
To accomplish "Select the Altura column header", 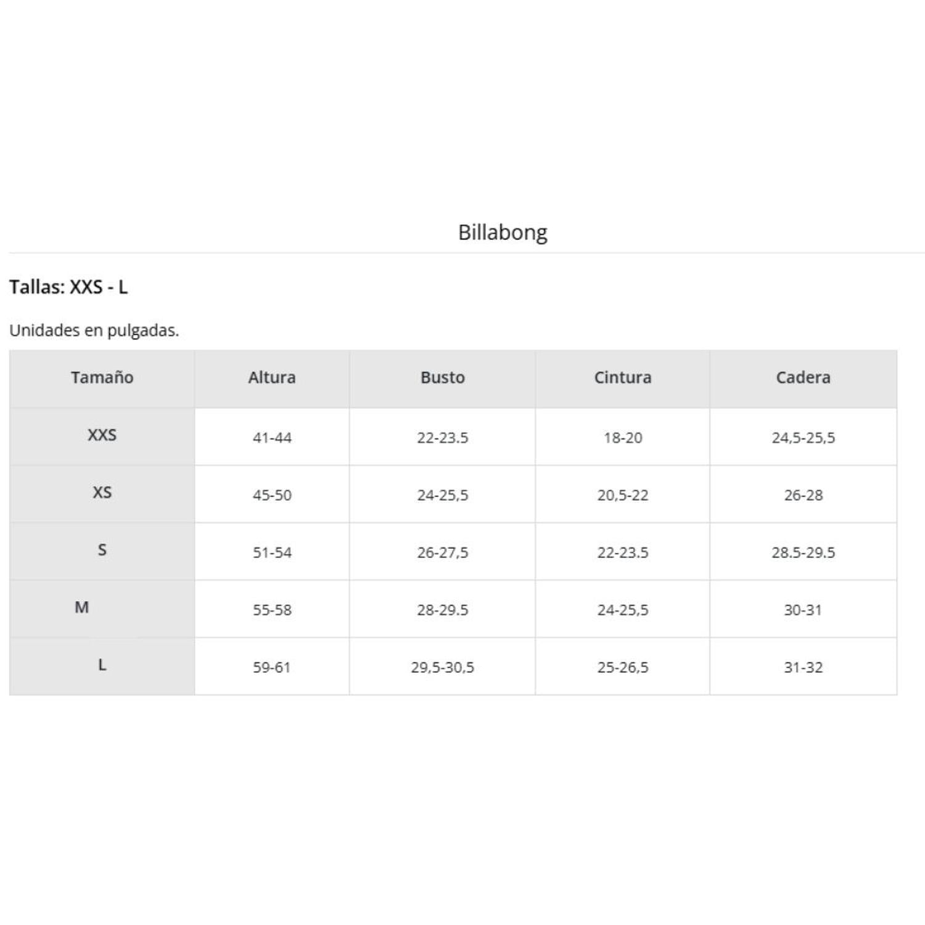I will (272, 377).
